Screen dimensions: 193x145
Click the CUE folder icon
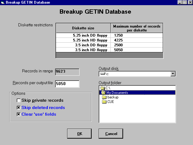[x=104, y=102]
